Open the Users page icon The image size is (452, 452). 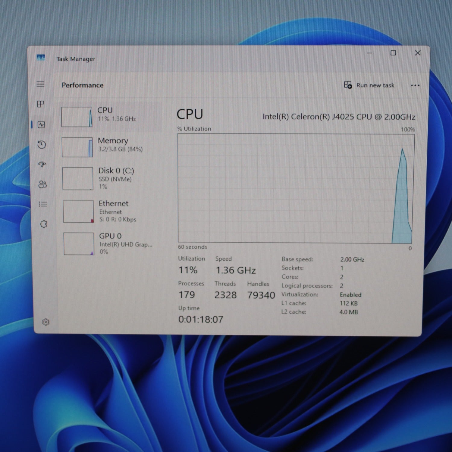[42, 184]
